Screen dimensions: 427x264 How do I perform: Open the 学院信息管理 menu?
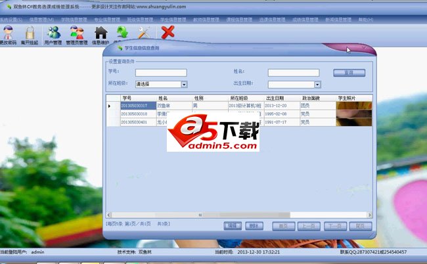pos(74,20)
